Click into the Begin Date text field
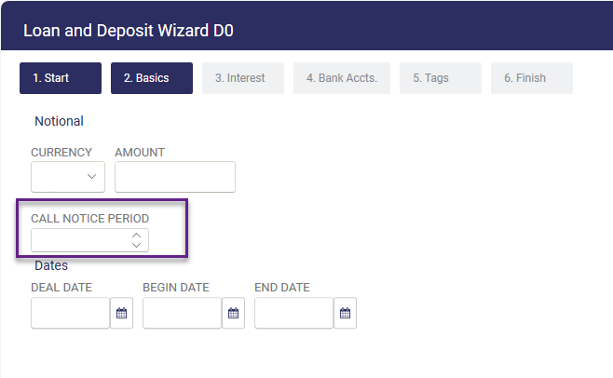 183,313
